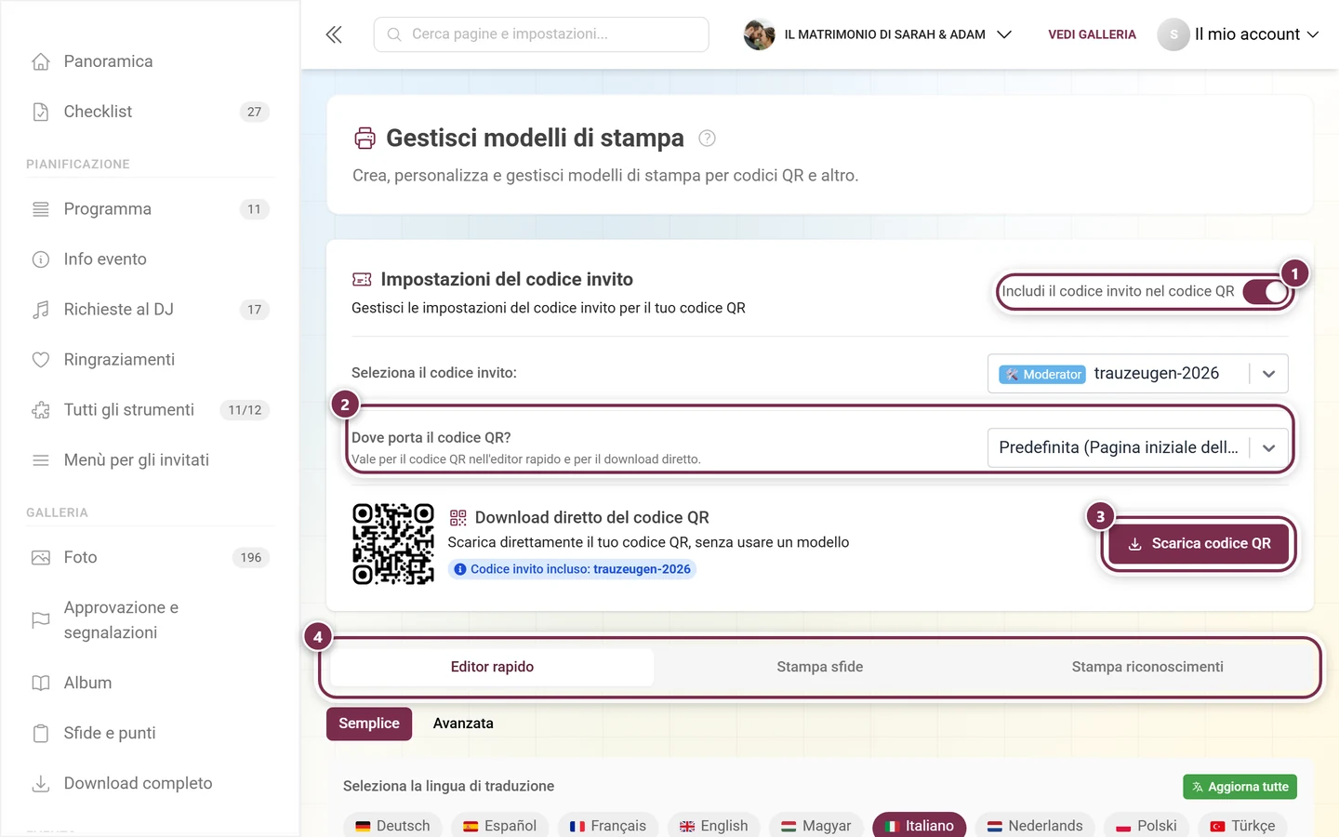1339x837 pixels.
Task: Open the Il mio account menu
Action: tap(1239, 34)
